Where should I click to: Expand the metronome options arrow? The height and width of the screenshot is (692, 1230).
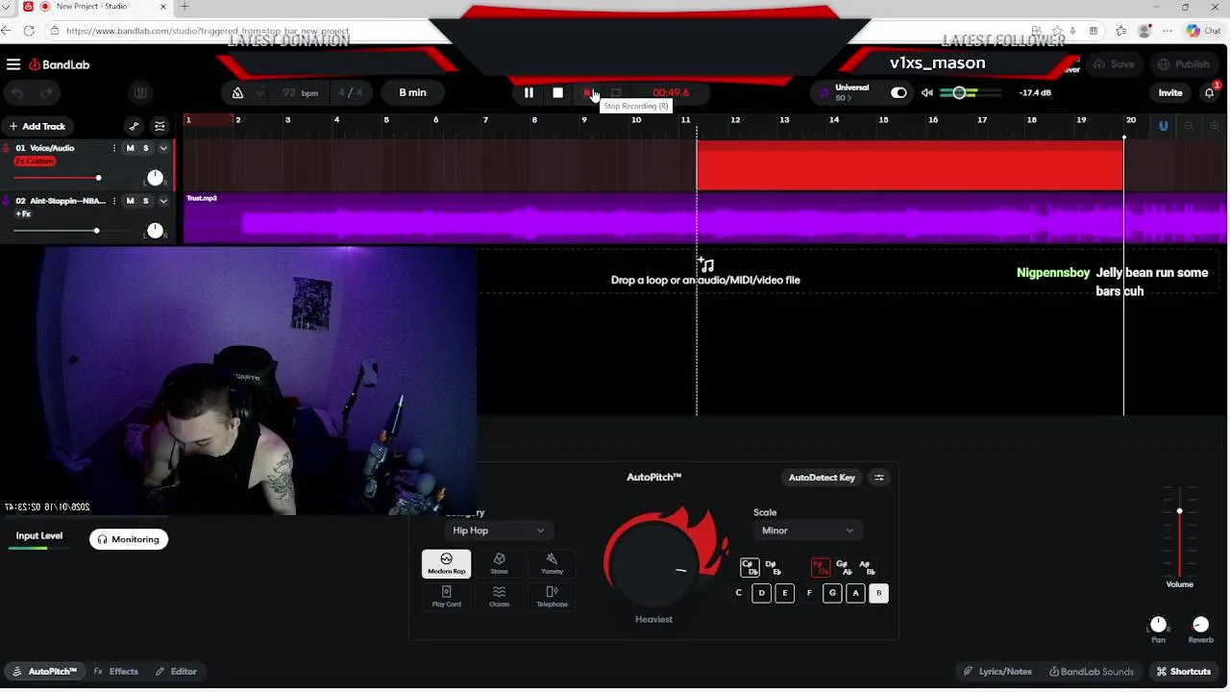point(259,93)
